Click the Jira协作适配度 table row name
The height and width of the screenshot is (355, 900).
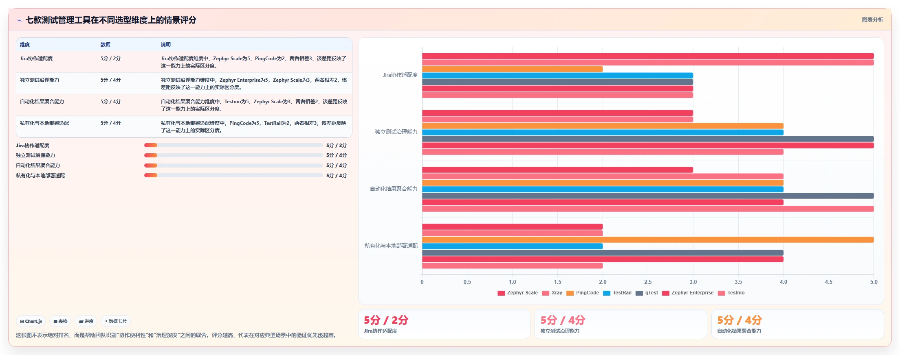coord(36,59)
